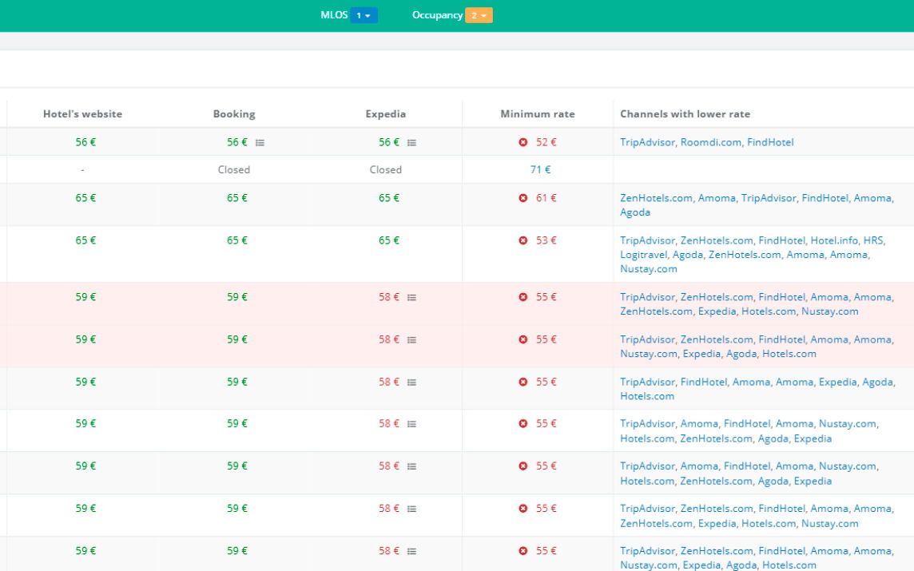Open the Roomdi.com channel link
This screenshot has width=914, height=571.
(710, 142)
